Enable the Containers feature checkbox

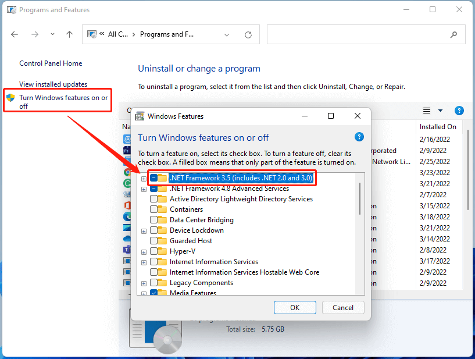pos(155,209)
